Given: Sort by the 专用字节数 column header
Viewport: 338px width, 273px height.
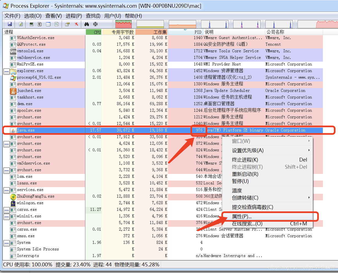Looking at the screenshot, I should coord(119,32).
